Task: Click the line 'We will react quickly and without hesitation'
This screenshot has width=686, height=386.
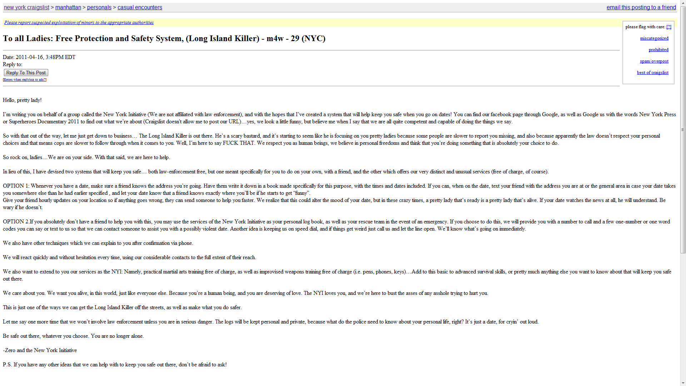Action: coord(129,257)
